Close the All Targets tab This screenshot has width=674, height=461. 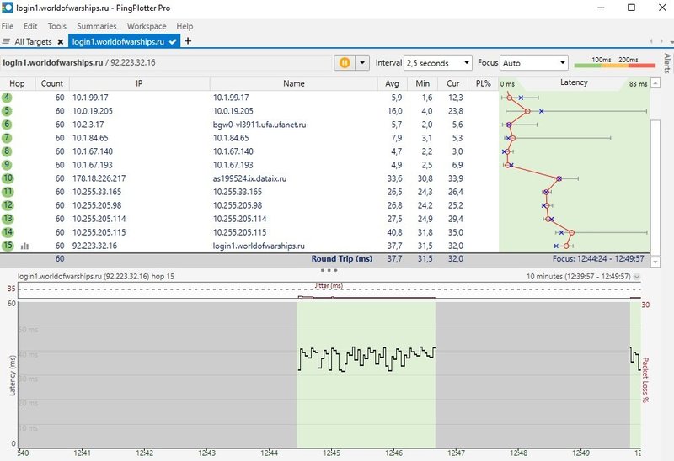pos(61,41)
